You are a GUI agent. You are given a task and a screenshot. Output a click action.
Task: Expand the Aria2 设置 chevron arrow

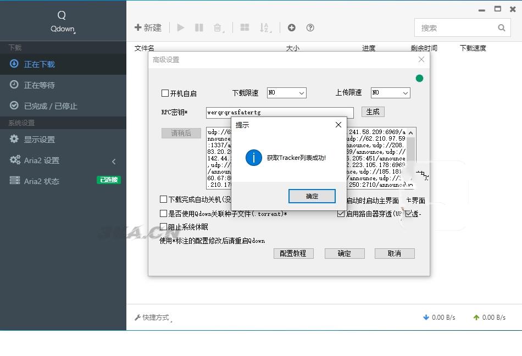114,162
